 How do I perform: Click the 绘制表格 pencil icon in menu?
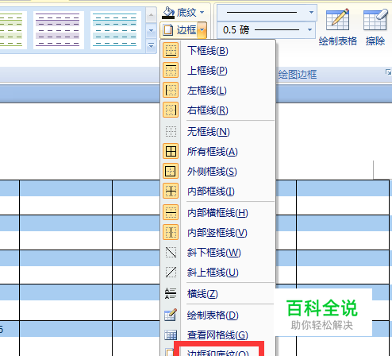pyautogui.click(x=171, y=315)
